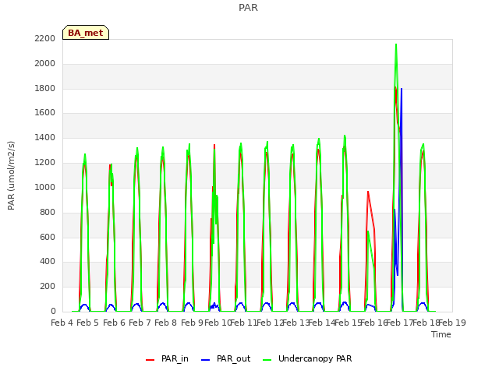Click the Feb 6 x-axis label
499x374 pixels.
115,323
